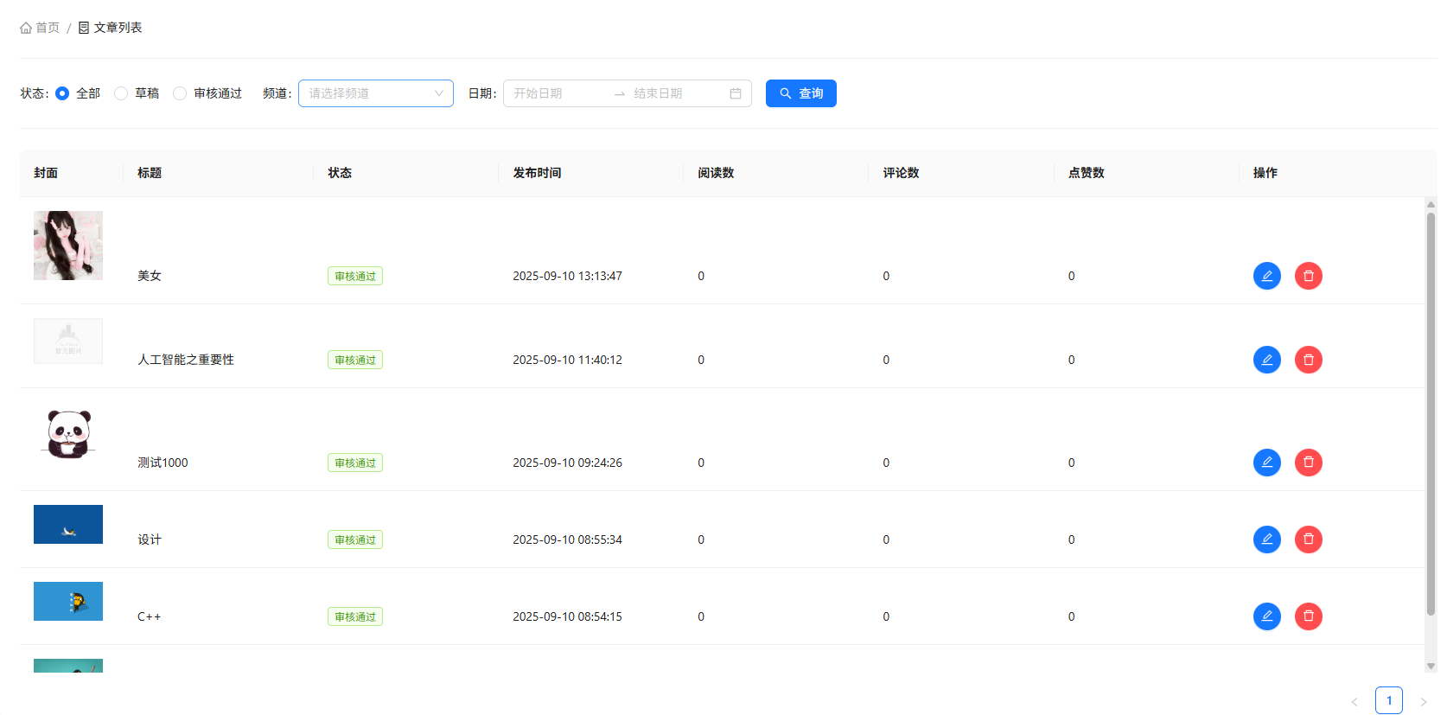Delete the 测试1000 article
This screenshot has width=1447, height=715.
1308,463
